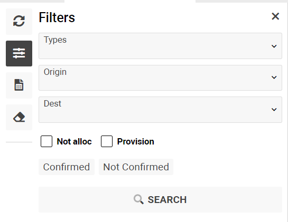The image size is (288, 222).
Task: Click the Not alloc label text
Action: 74,141
